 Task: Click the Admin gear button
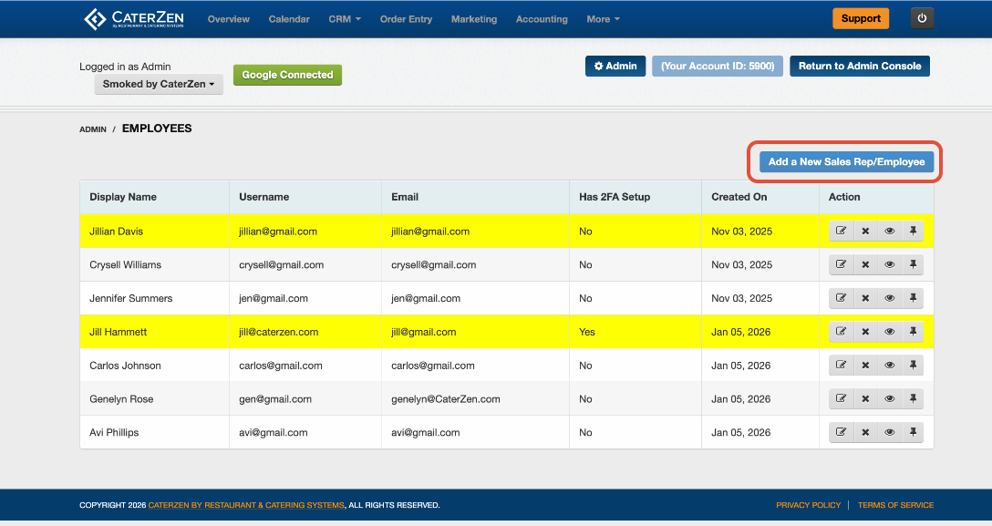[x=615, y=66]
